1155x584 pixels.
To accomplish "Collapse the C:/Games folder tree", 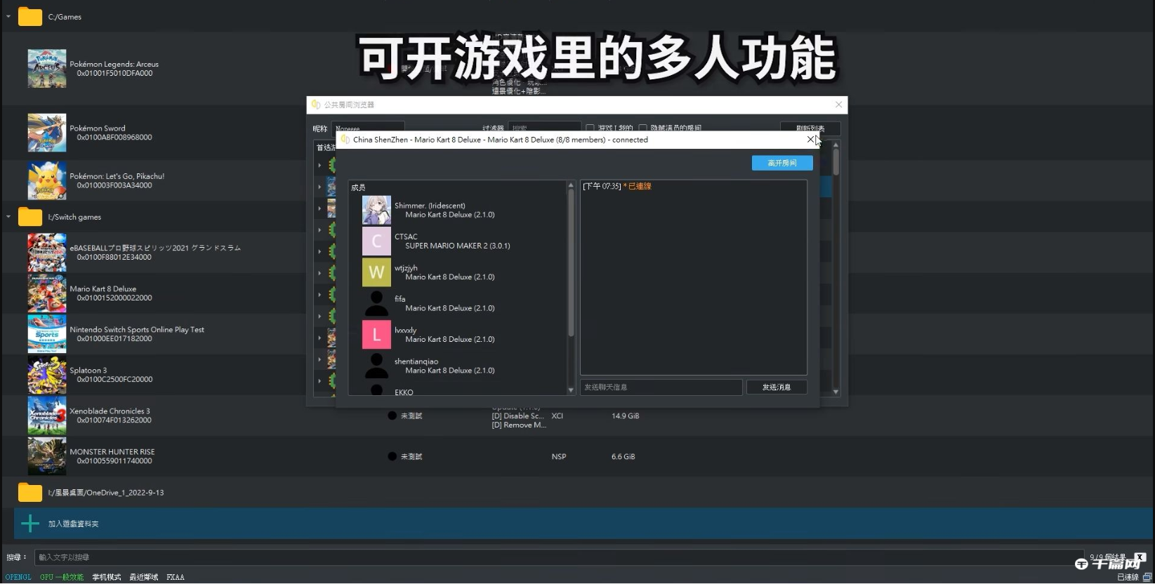I will click(x=8, y=16).
